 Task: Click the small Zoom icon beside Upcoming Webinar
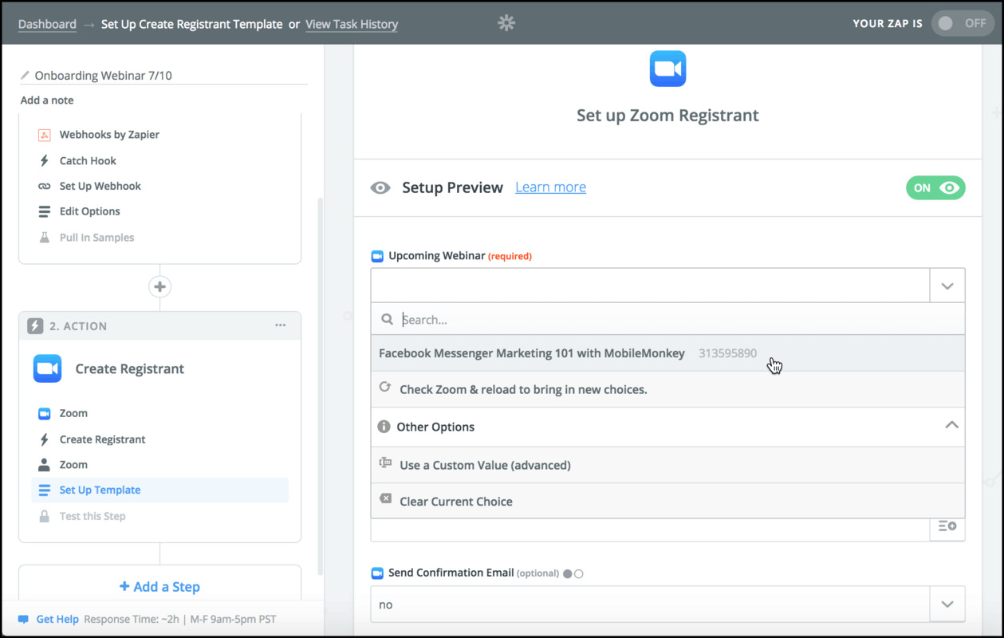pos(377,256)
